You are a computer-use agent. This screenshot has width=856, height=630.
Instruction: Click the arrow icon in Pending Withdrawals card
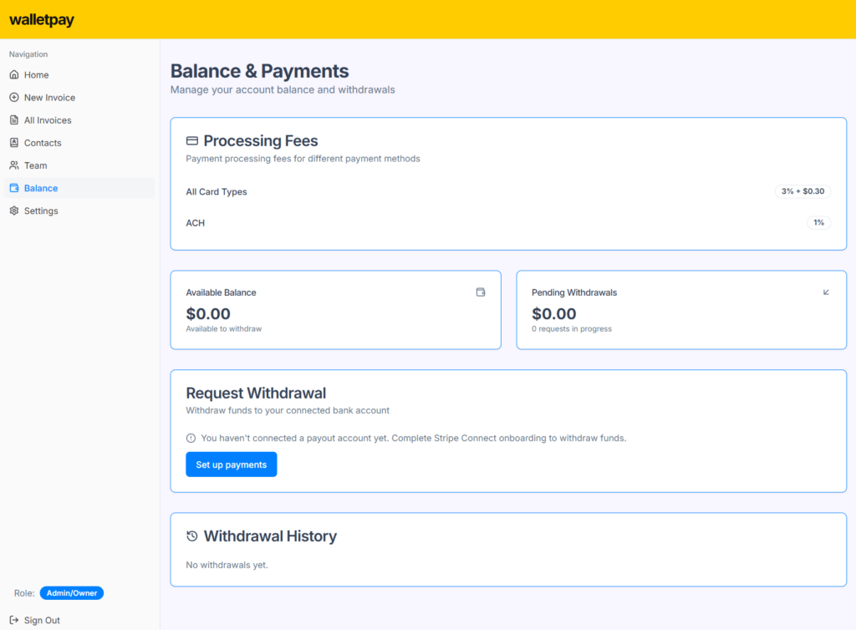click(x=826, y=292)
